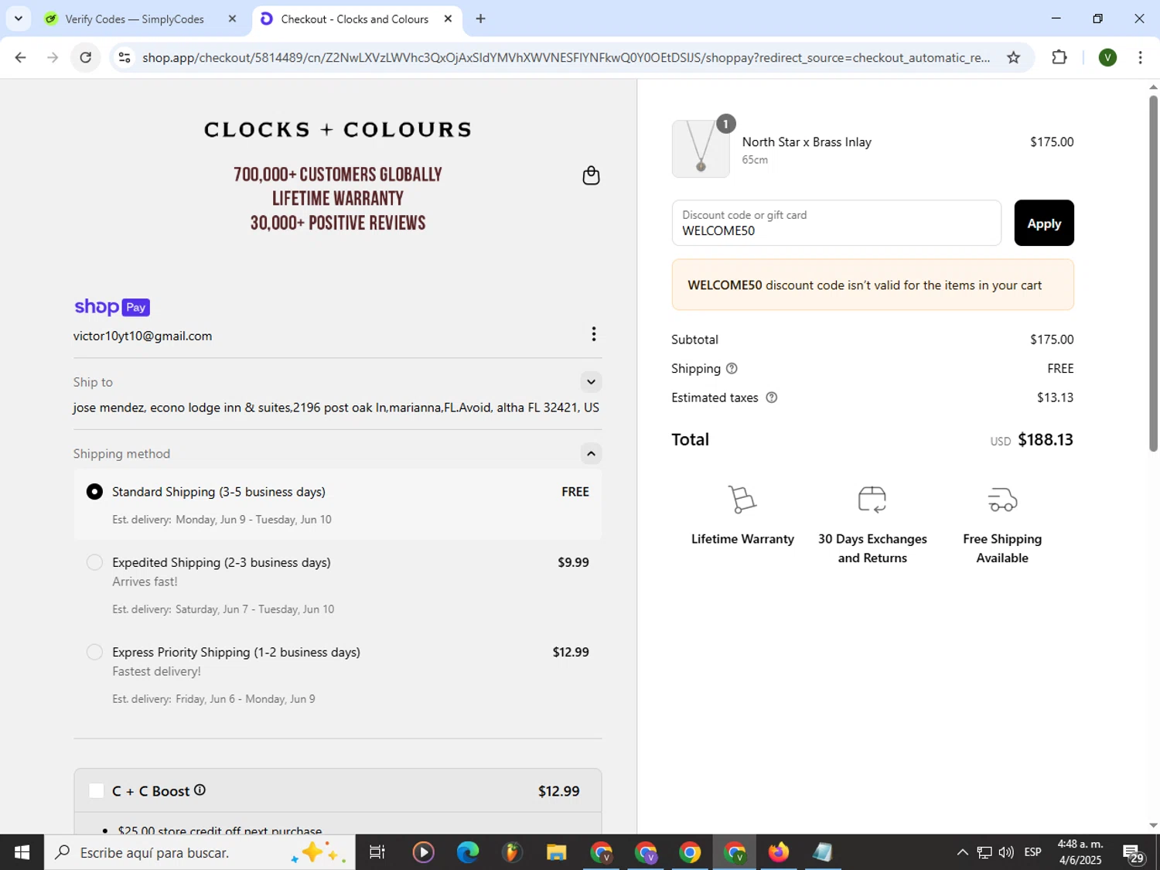This screenshot has height=870, width=1160.
Task: Open Task View on the taskbar
Action: tap(377, 852)
